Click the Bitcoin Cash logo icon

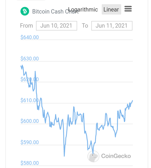(x=25, y=11)
